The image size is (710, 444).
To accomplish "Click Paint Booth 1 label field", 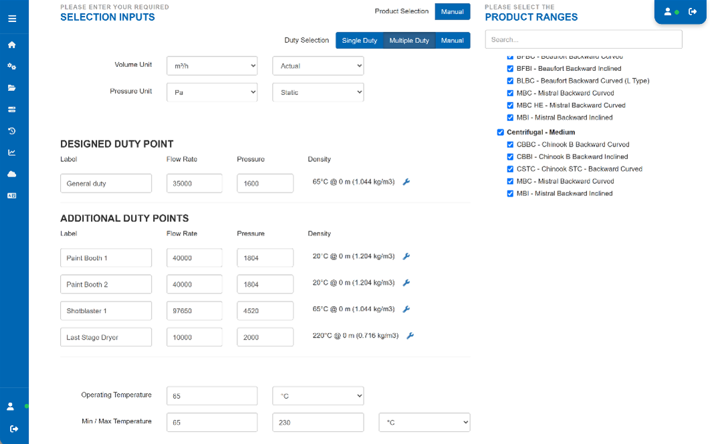I will point(106,258).
